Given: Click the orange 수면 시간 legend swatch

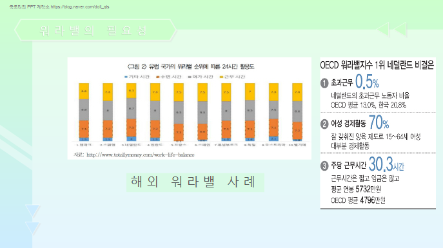Looking at the screenshot, I should coord(158,77).
